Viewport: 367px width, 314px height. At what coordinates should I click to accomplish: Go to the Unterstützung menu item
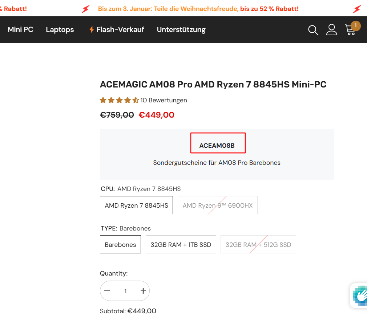point(181,30)
